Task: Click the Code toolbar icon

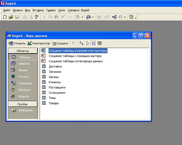Action: point(99,17)
